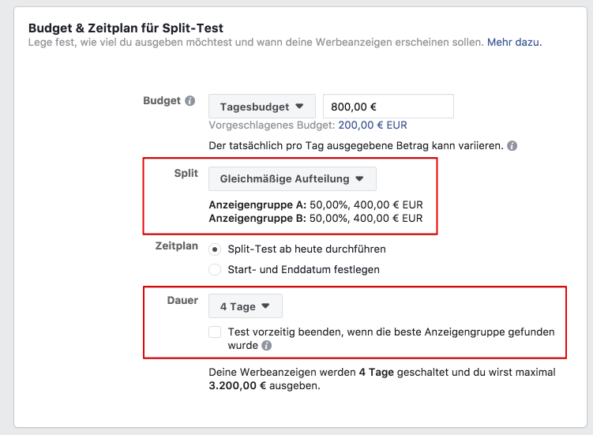Click info icon after the word 'wurde'
Image resolution: width=593 pixels, height=435 pixels.
(267, 346)
